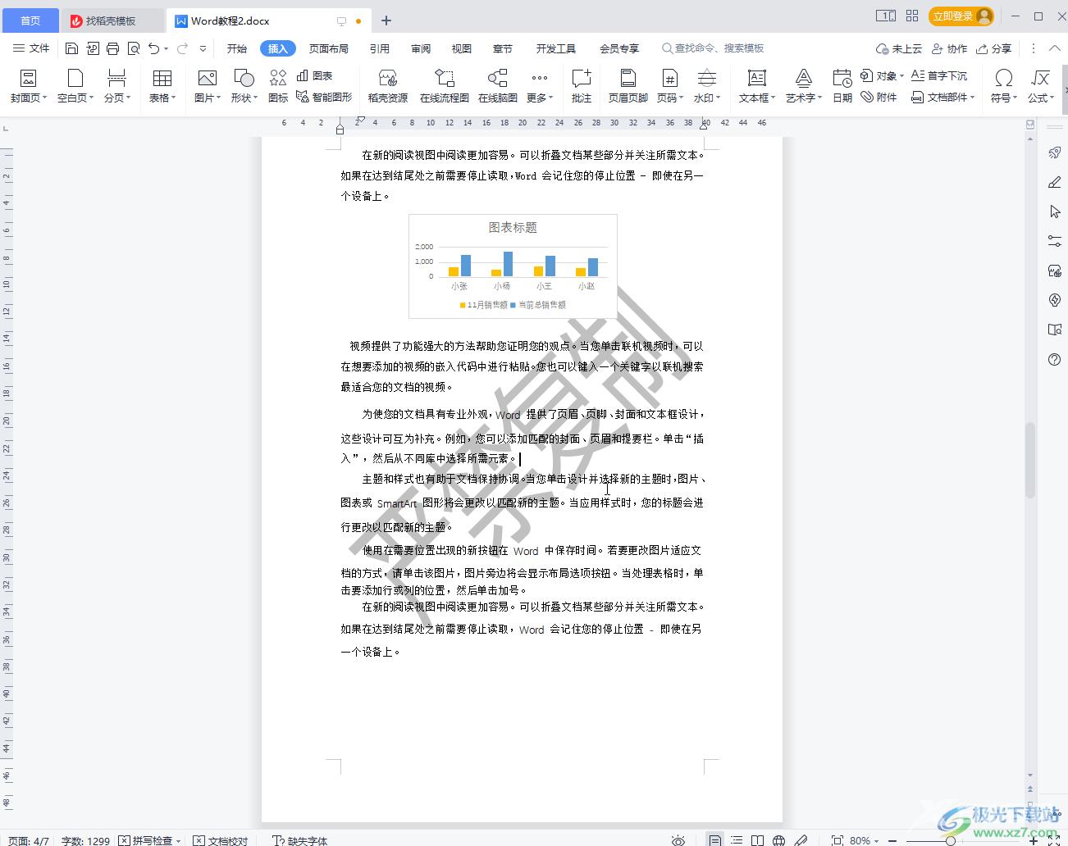Expand the cover page (封面页) dropdown arrow
1068x846 pixels.
tap(44, 98)
